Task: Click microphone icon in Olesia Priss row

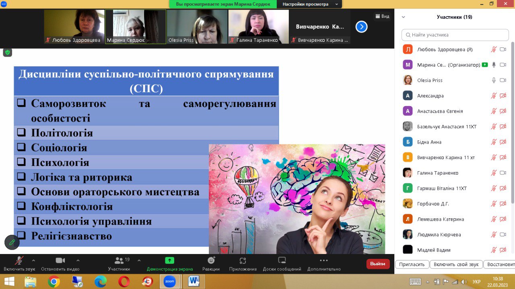Action: tap(494, 80)
